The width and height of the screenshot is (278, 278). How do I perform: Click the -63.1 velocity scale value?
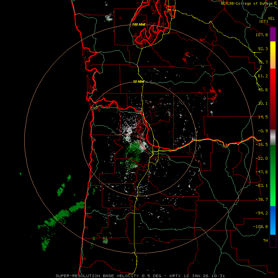point(262,186)
